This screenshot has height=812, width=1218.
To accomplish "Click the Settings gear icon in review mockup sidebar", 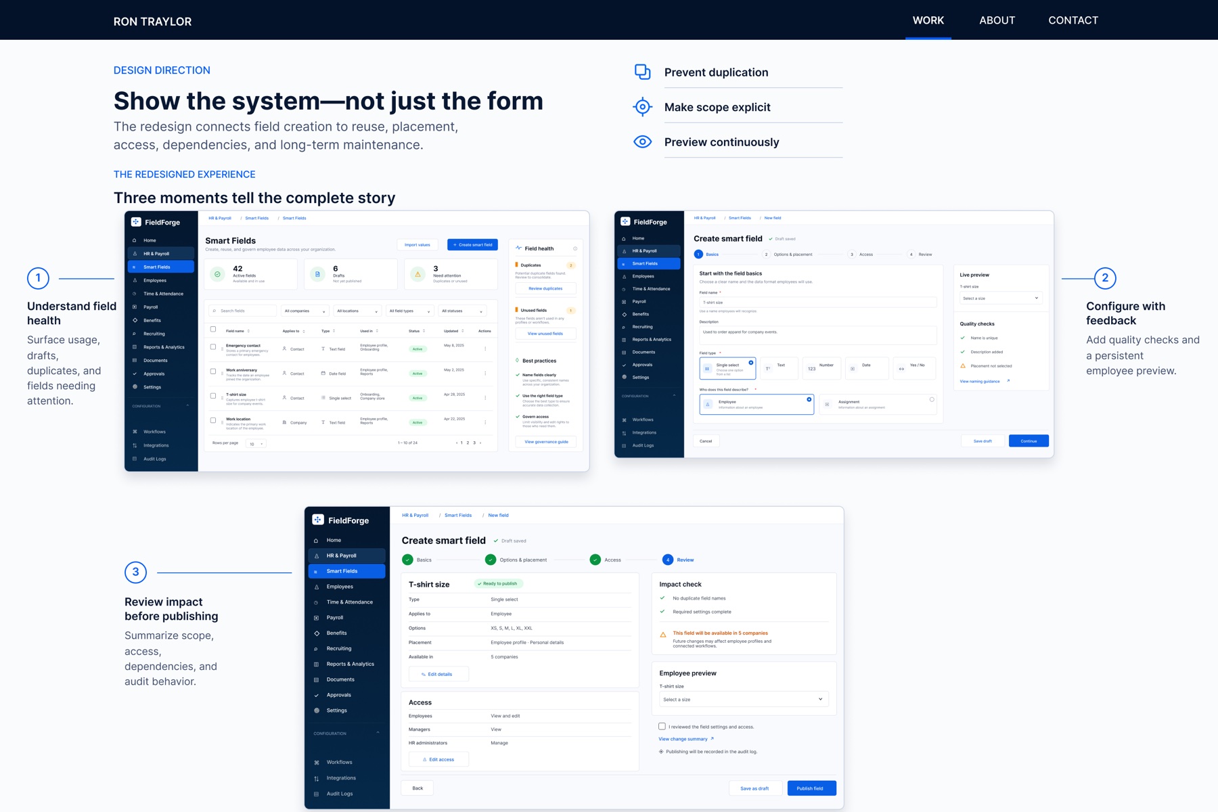I will click(x=317, y=710).
